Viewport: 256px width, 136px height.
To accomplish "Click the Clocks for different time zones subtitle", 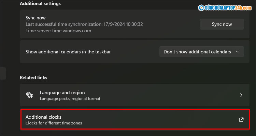I will [54, 123].
